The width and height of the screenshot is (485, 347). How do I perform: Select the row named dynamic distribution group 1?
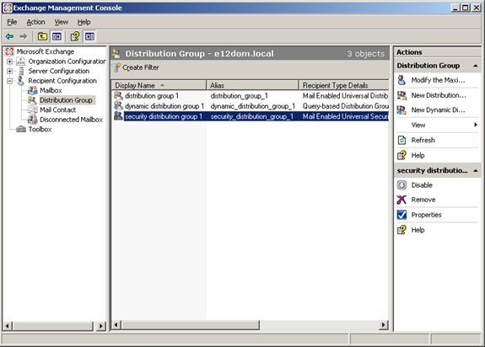(250, 106)
